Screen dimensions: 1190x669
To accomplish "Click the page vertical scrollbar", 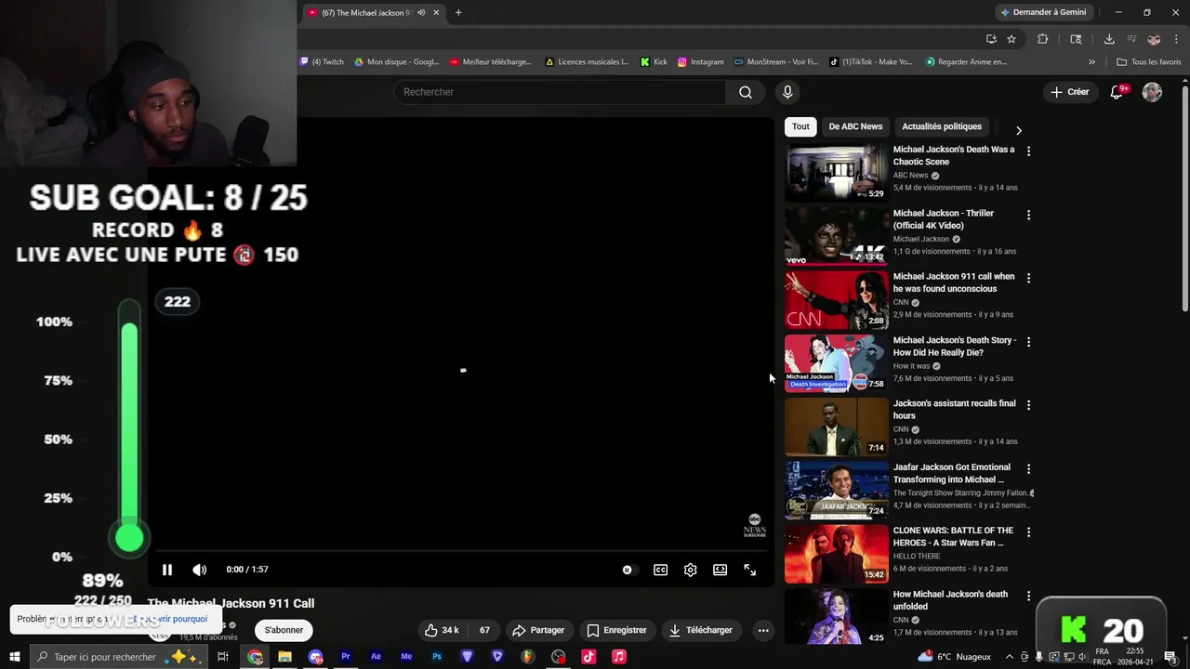I will [1184, 199].
